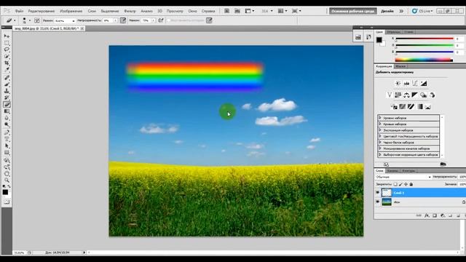Select the Quick Selection tool
This screenshot has width=466, height=262.
click(7, 56)
